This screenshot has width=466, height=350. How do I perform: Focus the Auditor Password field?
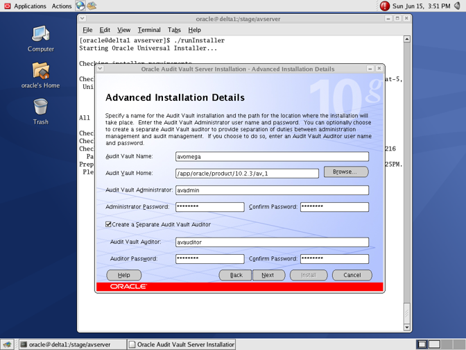[x=210, y=258]
